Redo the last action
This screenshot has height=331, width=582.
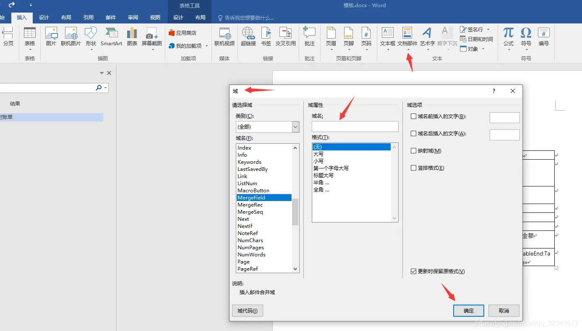(12, 5)
